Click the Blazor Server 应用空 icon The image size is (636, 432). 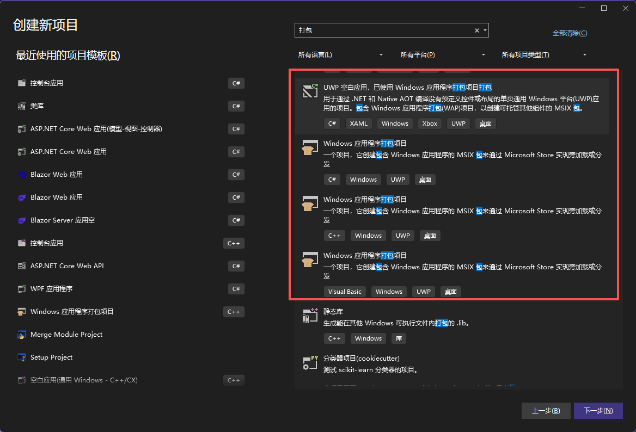(x=21, y=220)
